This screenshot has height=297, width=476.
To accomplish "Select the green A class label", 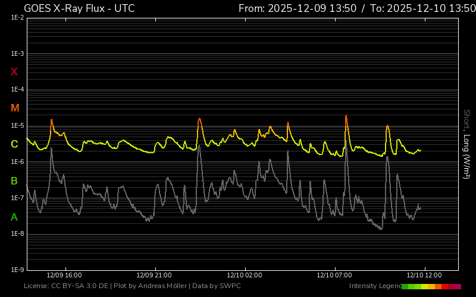I will click(x=14, y=217).
